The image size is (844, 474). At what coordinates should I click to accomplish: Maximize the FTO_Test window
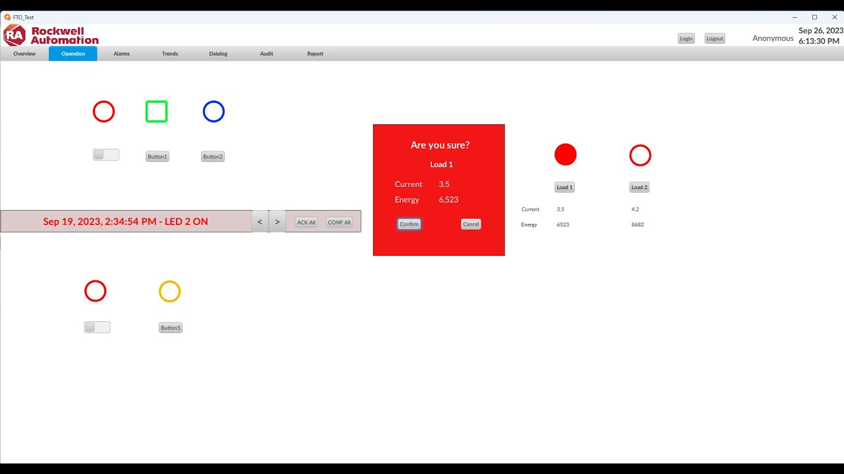click(814, 17)
